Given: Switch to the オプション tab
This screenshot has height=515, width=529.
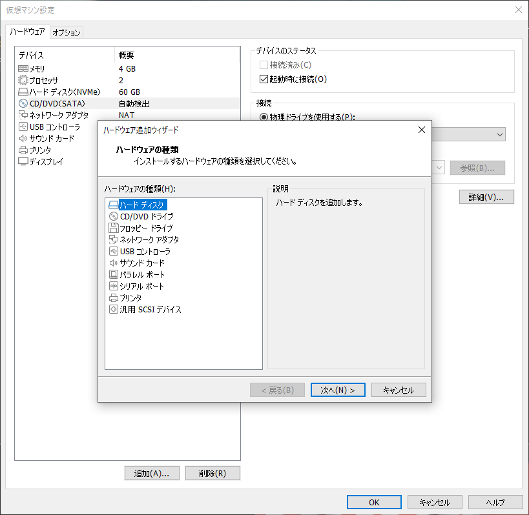Looking at the screenshot, I should [x=66, y=32].
